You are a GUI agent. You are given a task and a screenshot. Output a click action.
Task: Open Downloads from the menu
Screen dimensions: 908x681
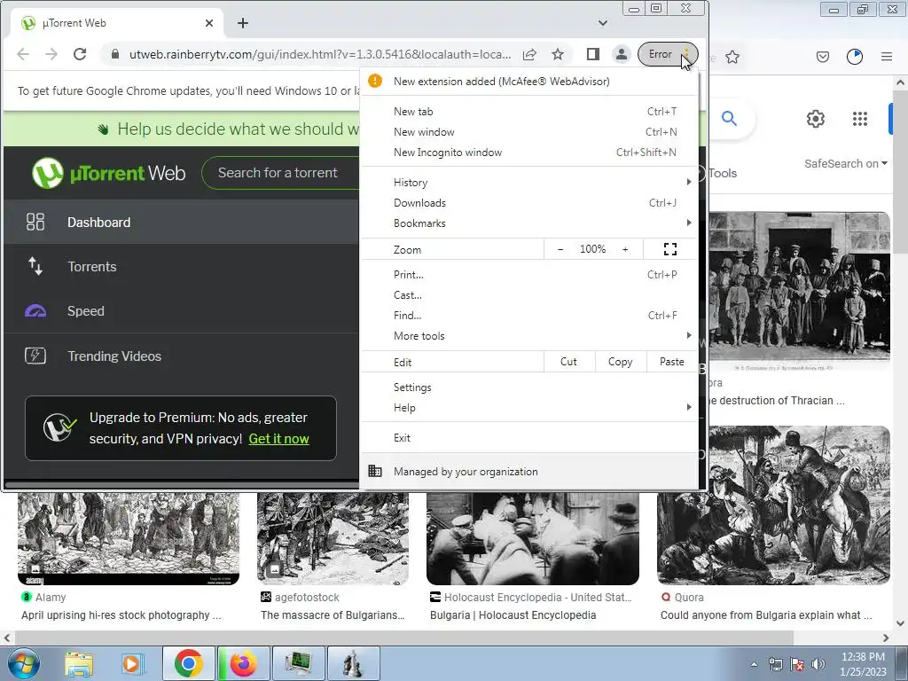point(529,203)
